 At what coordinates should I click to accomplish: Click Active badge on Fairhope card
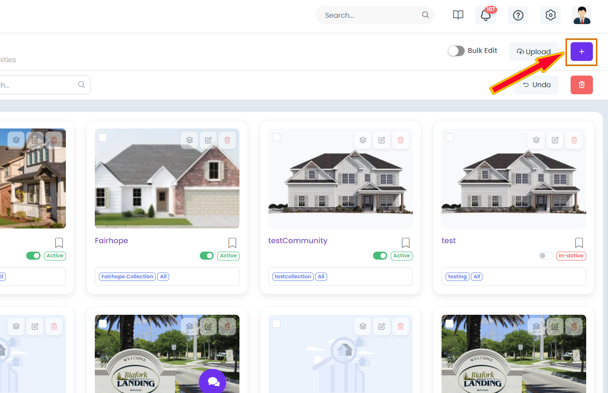coord(228,256)
